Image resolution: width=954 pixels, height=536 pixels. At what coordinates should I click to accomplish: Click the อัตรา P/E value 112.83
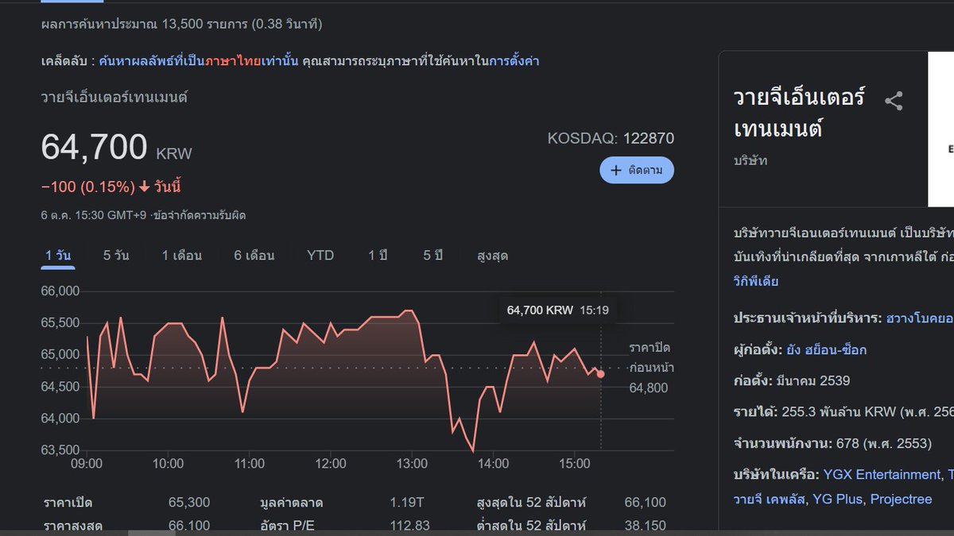[x=410, y=526]
